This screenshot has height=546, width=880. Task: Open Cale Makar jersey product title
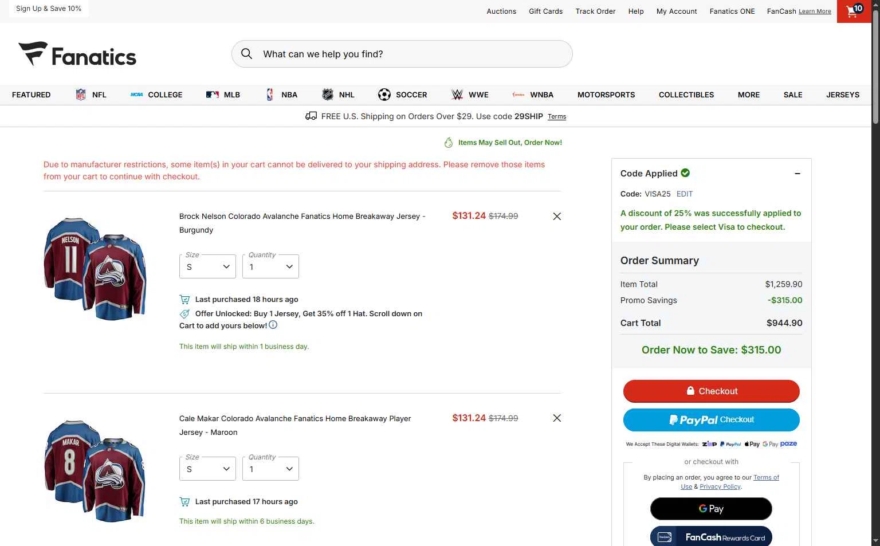coord(295,425)
